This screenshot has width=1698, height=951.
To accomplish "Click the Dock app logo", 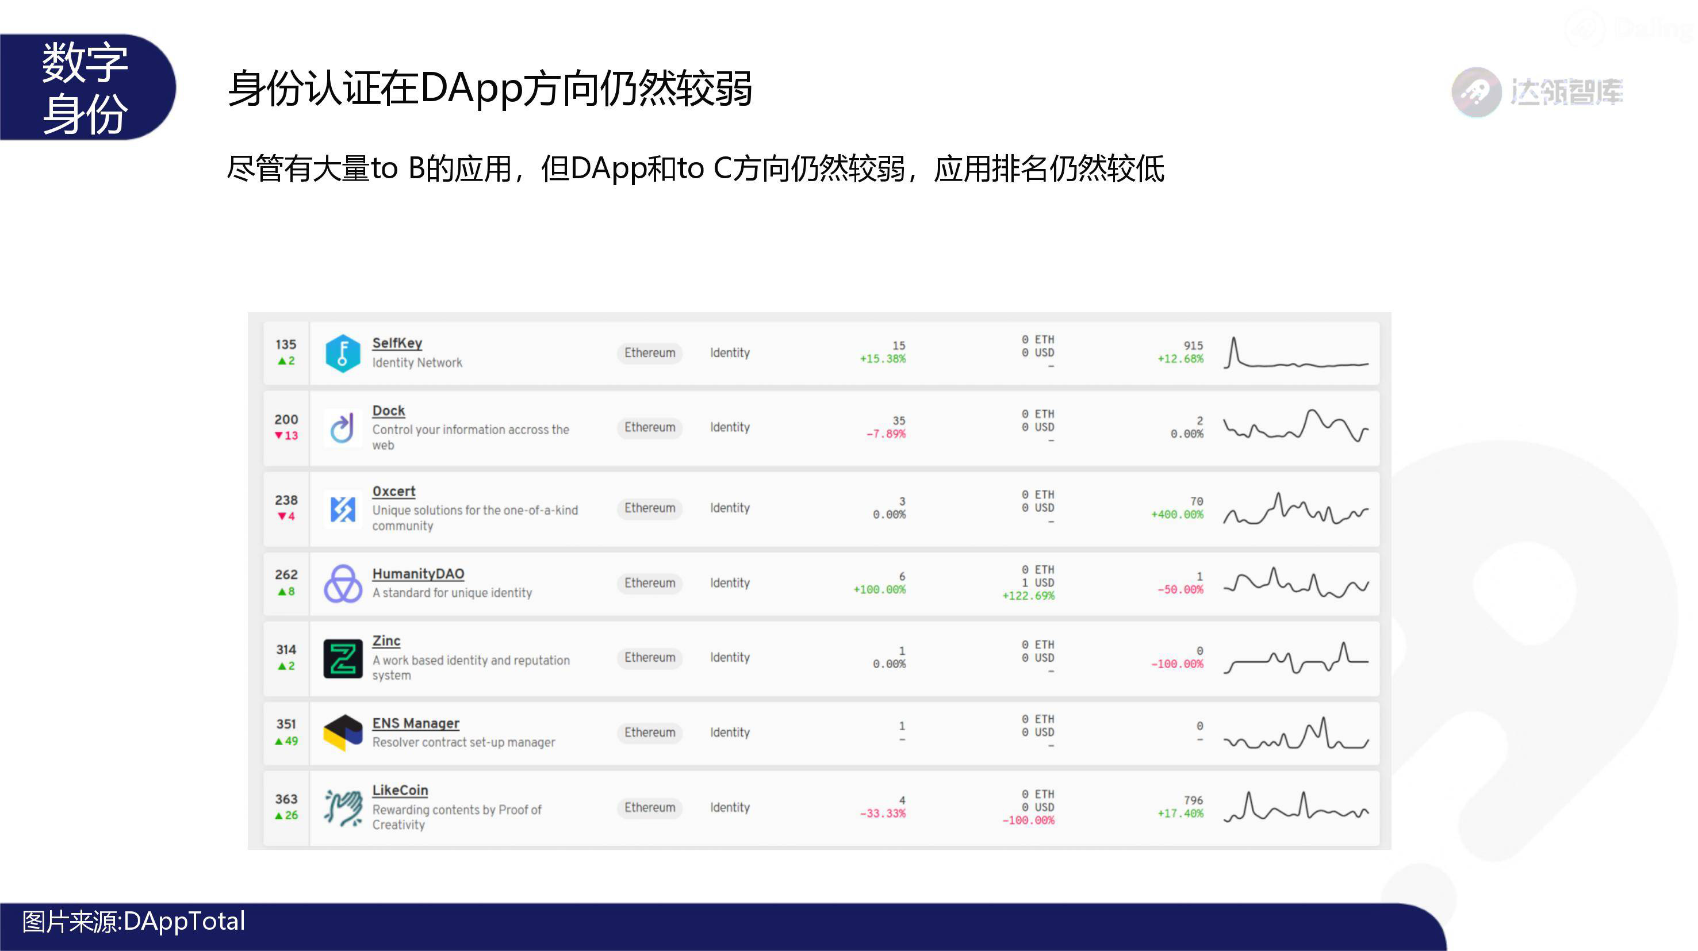I will click(x=343, y=428).
